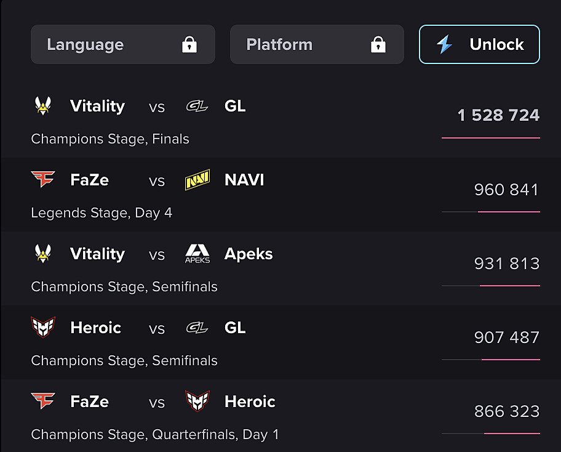Image resolution: width=561 pixels, height=452 pixels.
Task: Select the FaZe vs NAVI match row
Action: click(280, 195)
